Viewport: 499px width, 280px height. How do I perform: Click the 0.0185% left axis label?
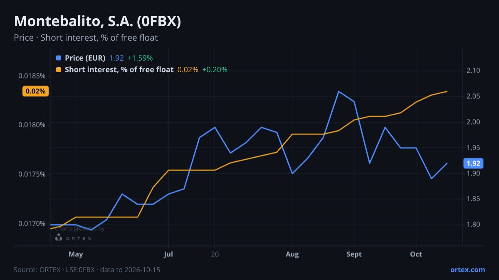pos(32,76)
